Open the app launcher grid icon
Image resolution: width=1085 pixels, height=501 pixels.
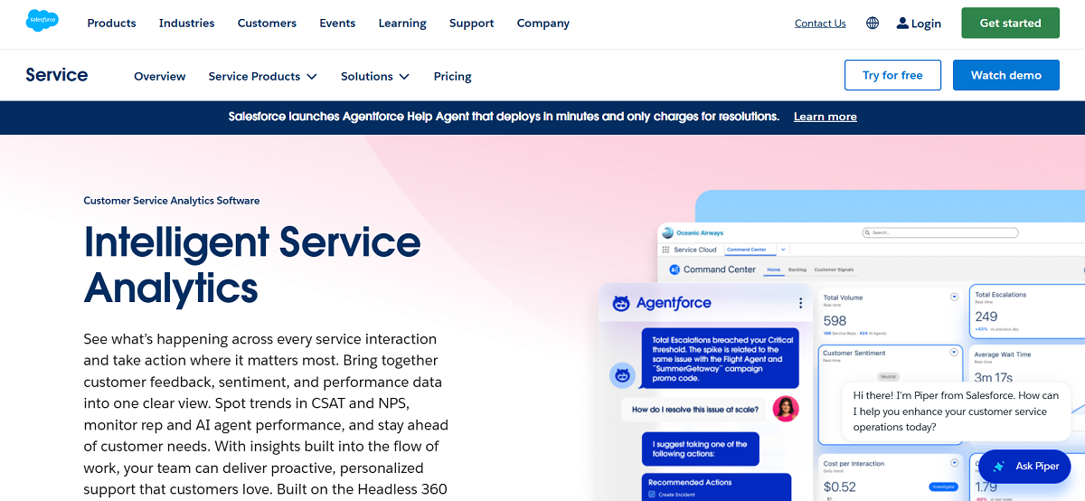tap(666, 250)
